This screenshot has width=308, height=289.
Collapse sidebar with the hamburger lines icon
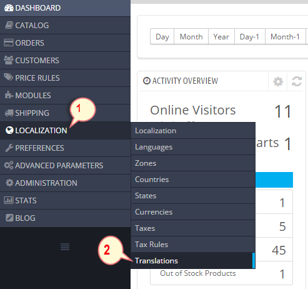coord(65,246)
